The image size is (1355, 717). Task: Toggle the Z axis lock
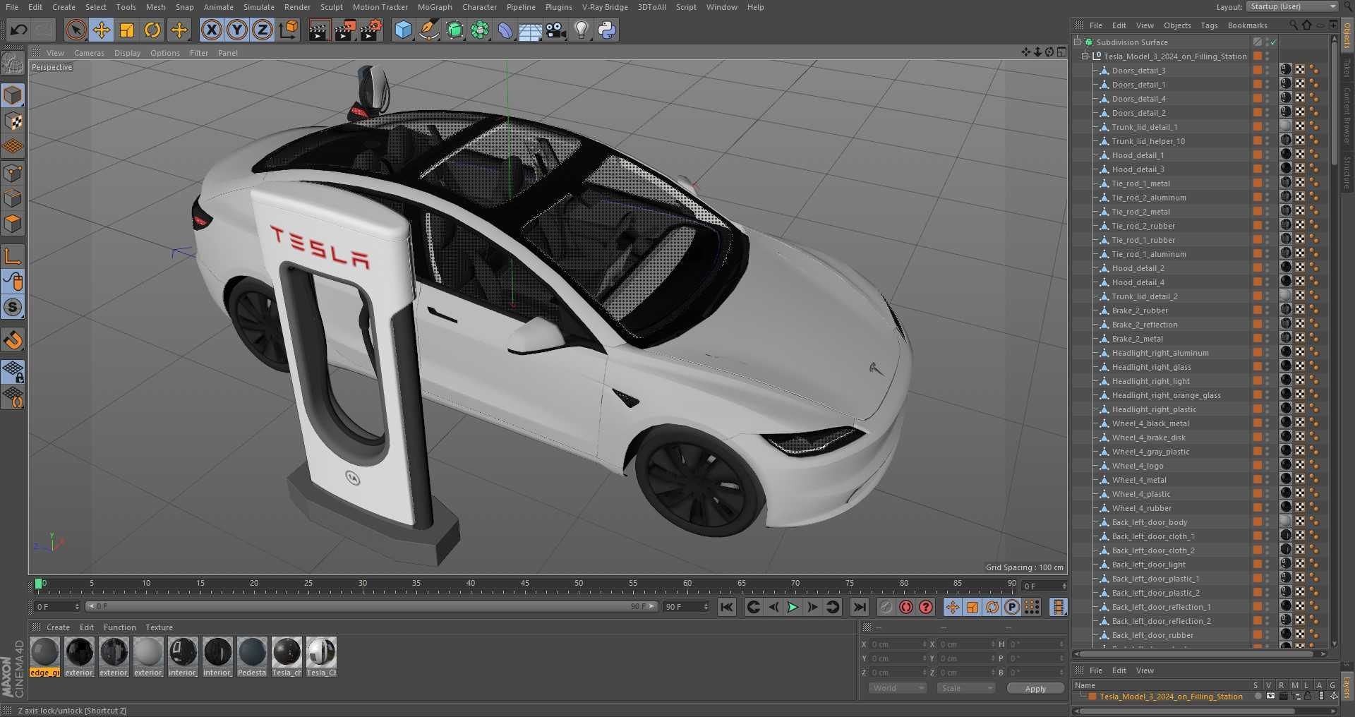click(263, 30)
